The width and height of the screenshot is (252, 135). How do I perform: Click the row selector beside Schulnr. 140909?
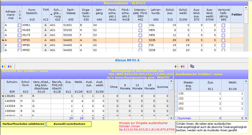3,101
